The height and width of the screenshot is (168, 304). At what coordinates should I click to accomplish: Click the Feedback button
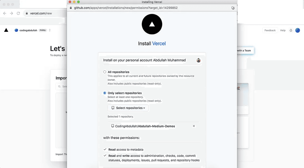270,30
